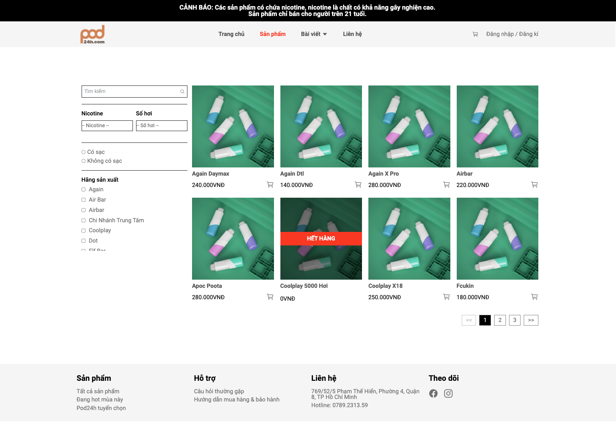Image resolution: width=616 pixels, height=441 pixels.
Task: Open Airbar product image
Action: pyautogui.click(x=497, y=126)
